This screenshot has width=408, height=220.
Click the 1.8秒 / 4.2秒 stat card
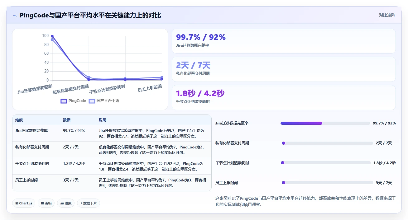pos(284,97)
